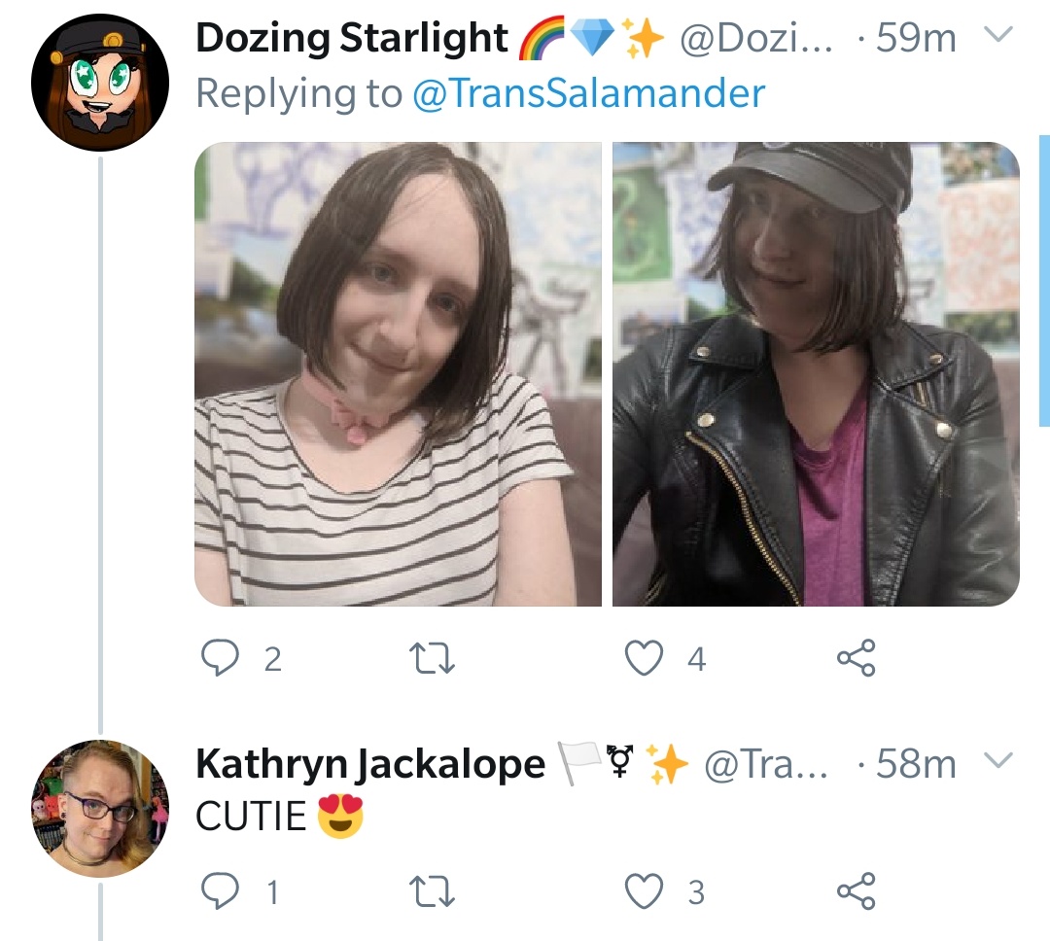View the striped shirt photo
The height and width of the screenshot is (941, 1050).
(398, 373)
